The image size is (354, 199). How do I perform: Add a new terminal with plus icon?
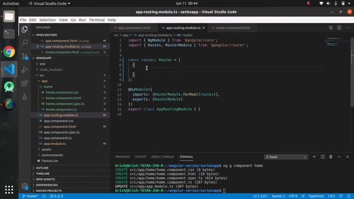click(x=314, y=157)
